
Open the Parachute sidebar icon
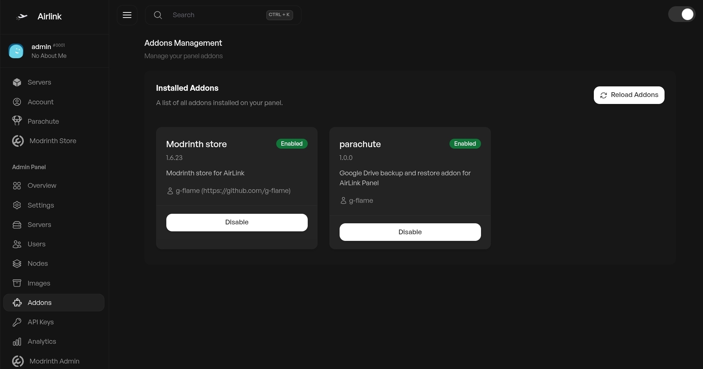(17, 121)
